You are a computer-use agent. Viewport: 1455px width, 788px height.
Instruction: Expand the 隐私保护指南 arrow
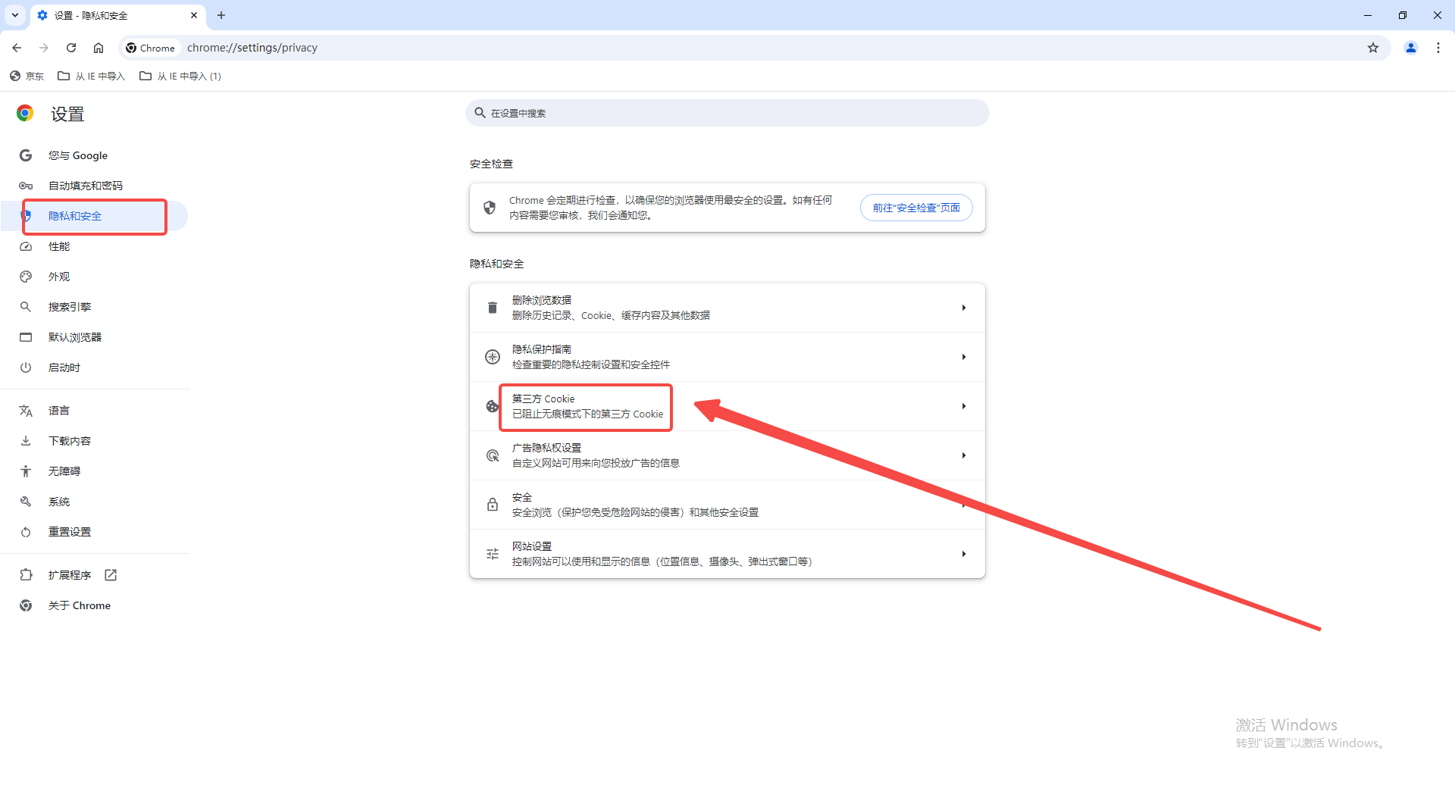[964, 357]
